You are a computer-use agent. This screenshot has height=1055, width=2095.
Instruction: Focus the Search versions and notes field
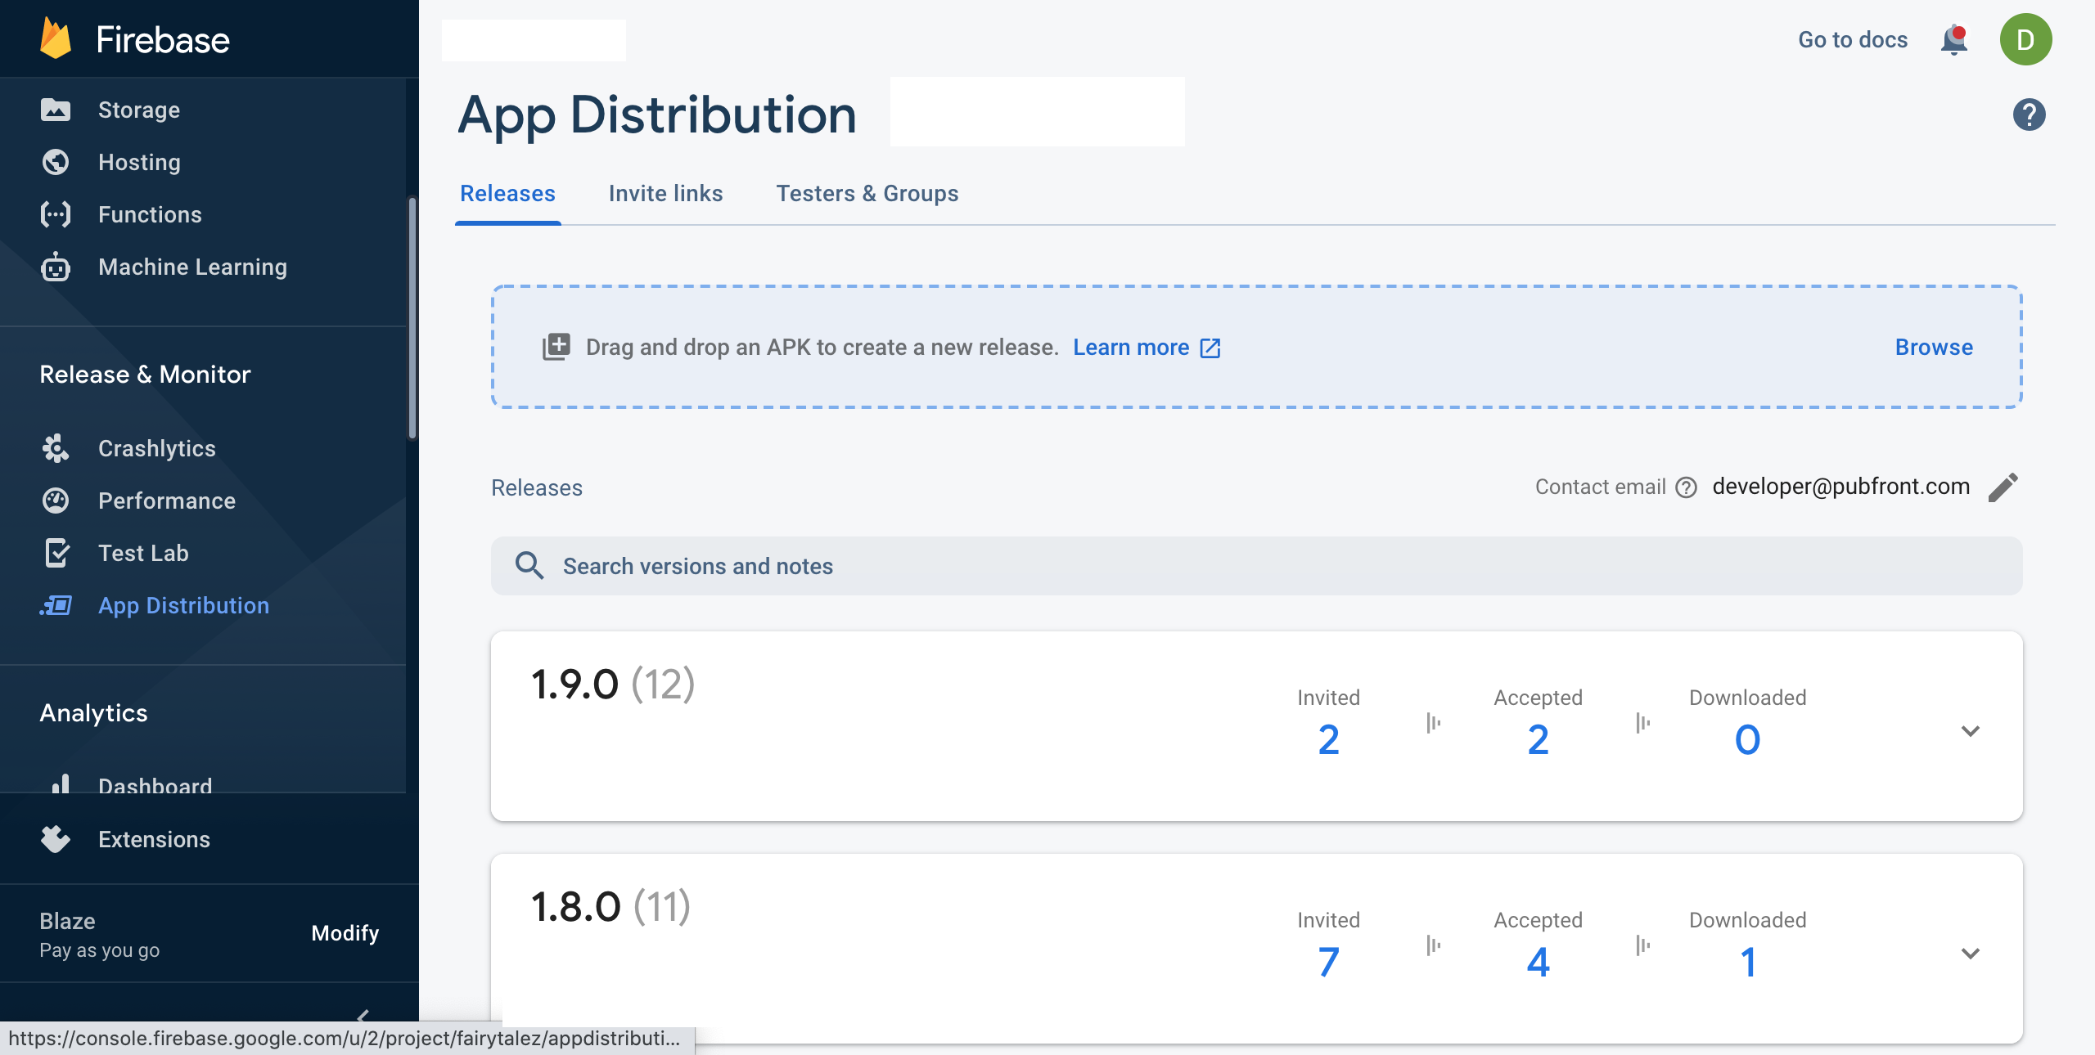pyautogui.click(x=1256, y=566)
